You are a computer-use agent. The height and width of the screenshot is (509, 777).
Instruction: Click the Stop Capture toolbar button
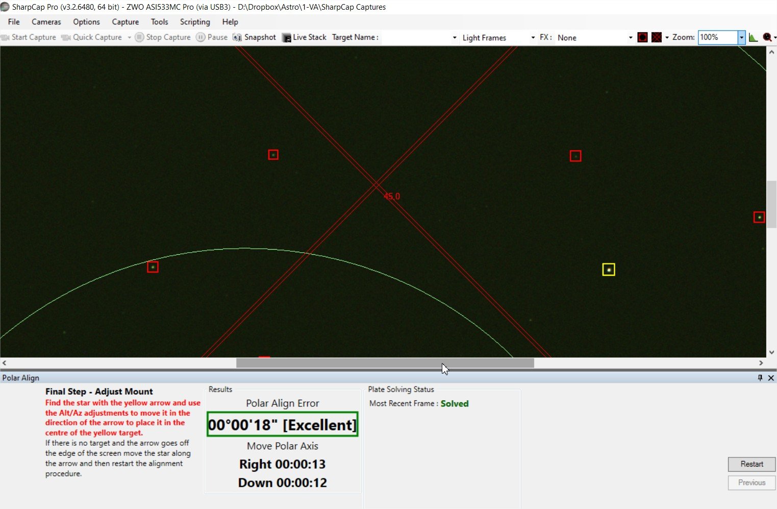[163, 37]
